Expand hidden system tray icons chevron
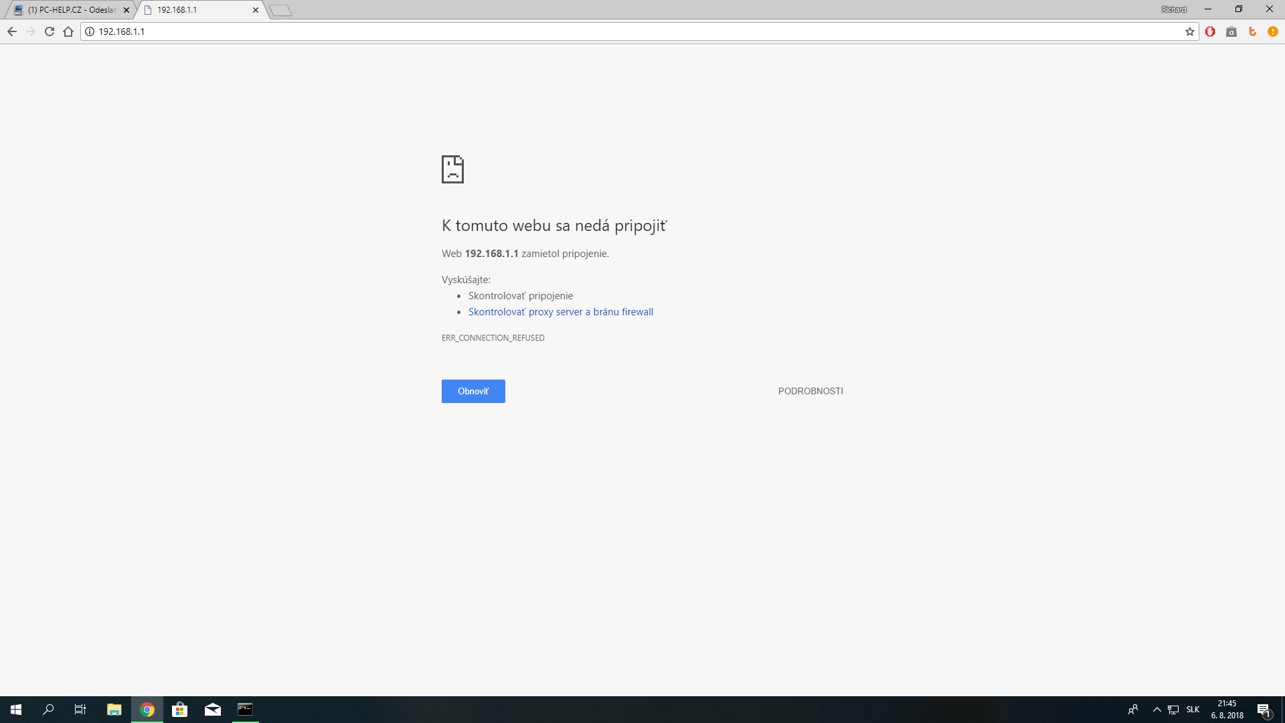 (x=1156, y=710)
